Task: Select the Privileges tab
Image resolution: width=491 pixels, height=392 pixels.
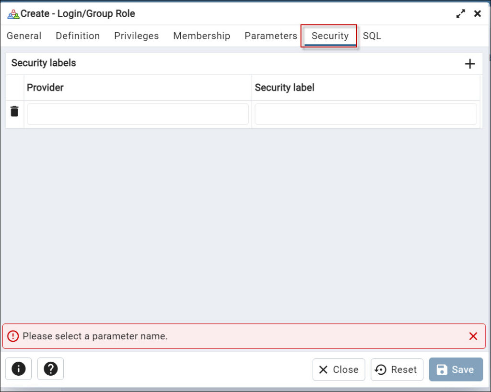Action: point(136,35)
